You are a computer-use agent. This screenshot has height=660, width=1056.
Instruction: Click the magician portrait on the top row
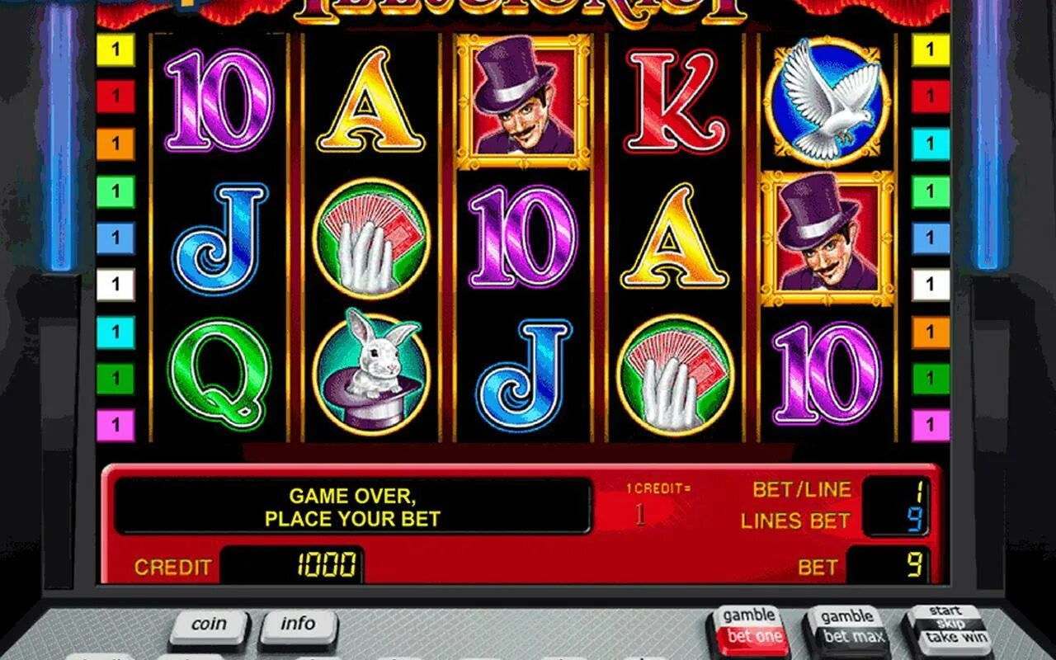523,101
